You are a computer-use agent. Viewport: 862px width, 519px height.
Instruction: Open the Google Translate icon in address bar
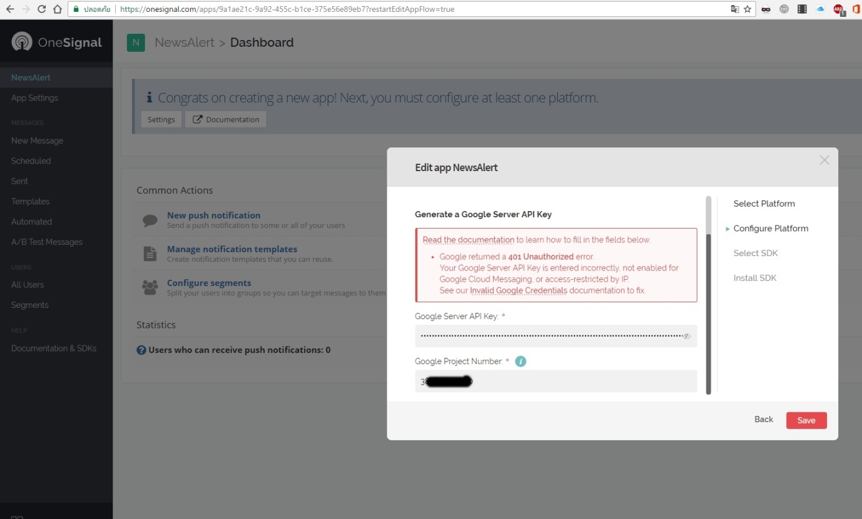pos(735,9)
